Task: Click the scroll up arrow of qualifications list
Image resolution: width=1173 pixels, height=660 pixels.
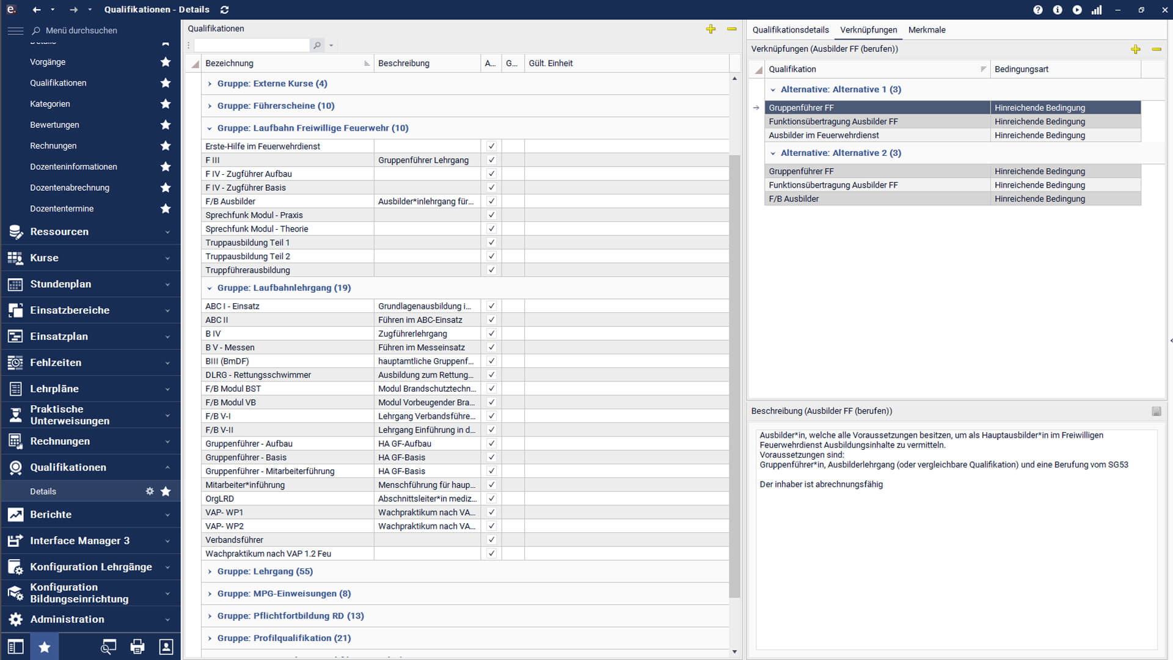Action: 734,79
